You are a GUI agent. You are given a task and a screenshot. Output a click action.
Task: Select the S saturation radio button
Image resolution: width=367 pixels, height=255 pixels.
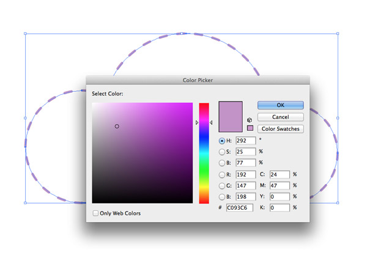221,152
